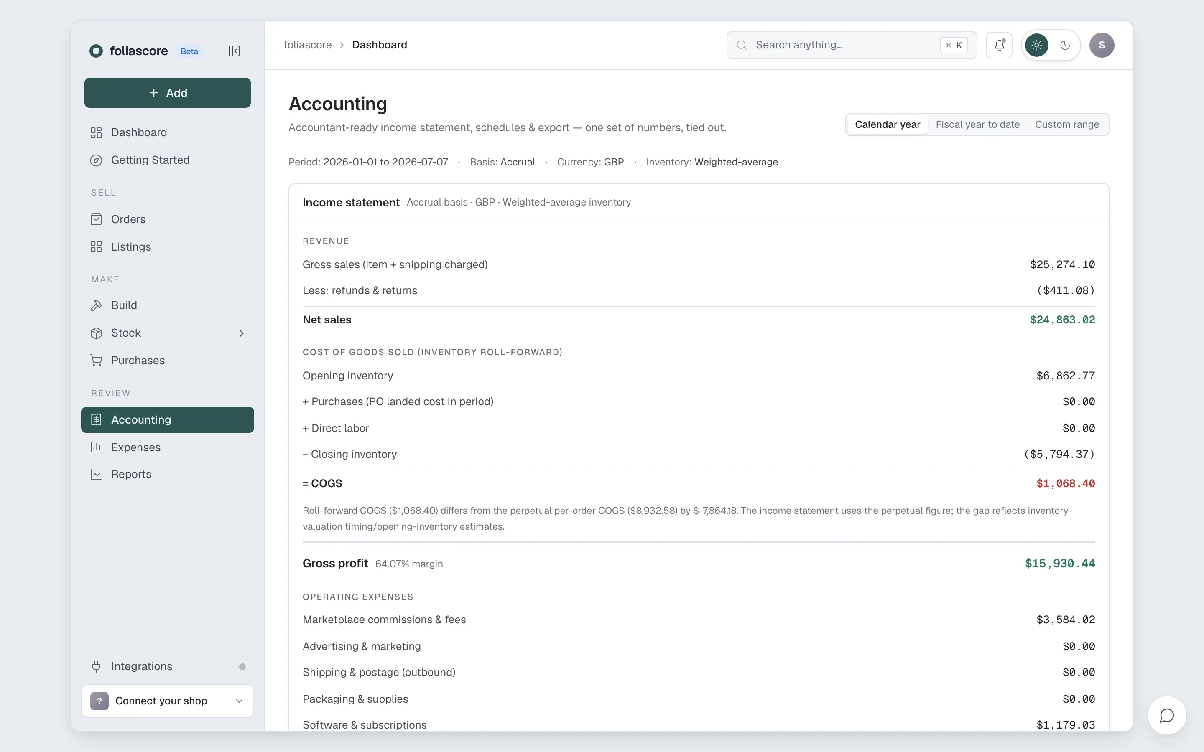The height and width of the screenshot is (752, 1204).
Task: Click COGS value $1,068.40
Action: [1066, 483]
